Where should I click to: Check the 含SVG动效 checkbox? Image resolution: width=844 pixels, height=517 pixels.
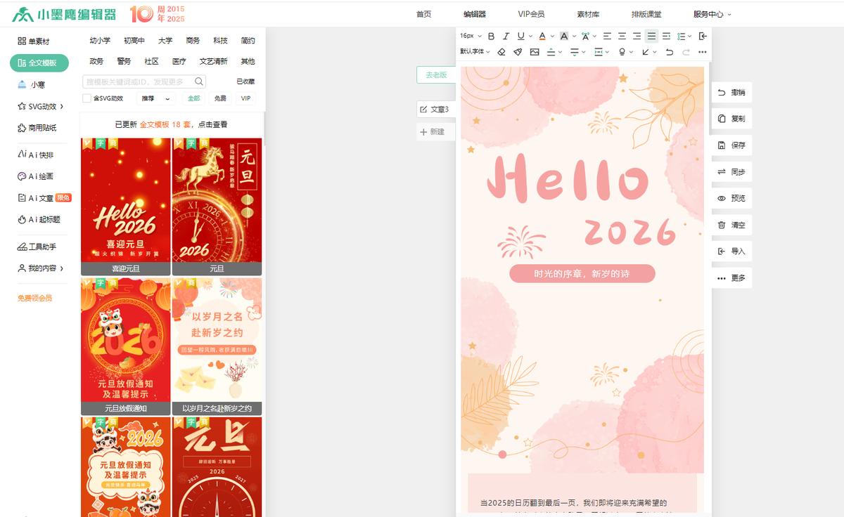(x=87, y=98)
